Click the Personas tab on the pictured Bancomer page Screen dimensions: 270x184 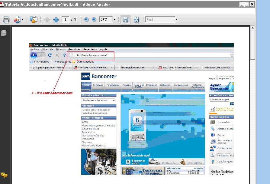click(98, 85)
